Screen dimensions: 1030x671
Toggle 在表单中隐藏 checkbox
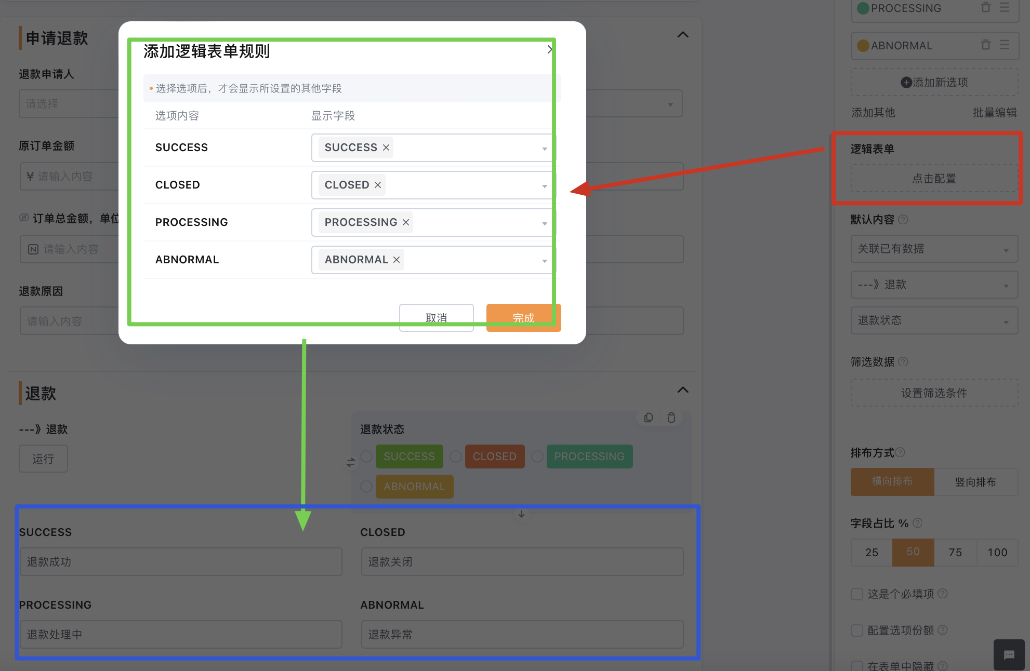[857, 666]
